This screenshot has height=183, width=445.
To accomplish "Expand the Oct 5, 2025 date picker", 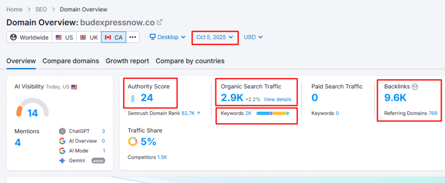I will [216, 37].
